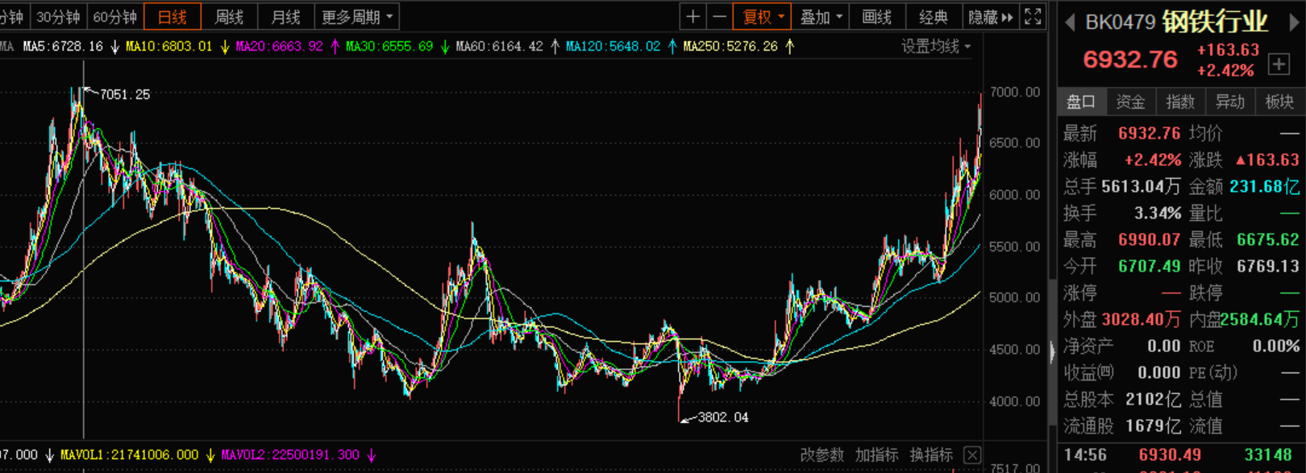Open 更多周期 period dropdown
This screenshot has height=473, width=1306.
pyautogui.click(x=357, y=17)
